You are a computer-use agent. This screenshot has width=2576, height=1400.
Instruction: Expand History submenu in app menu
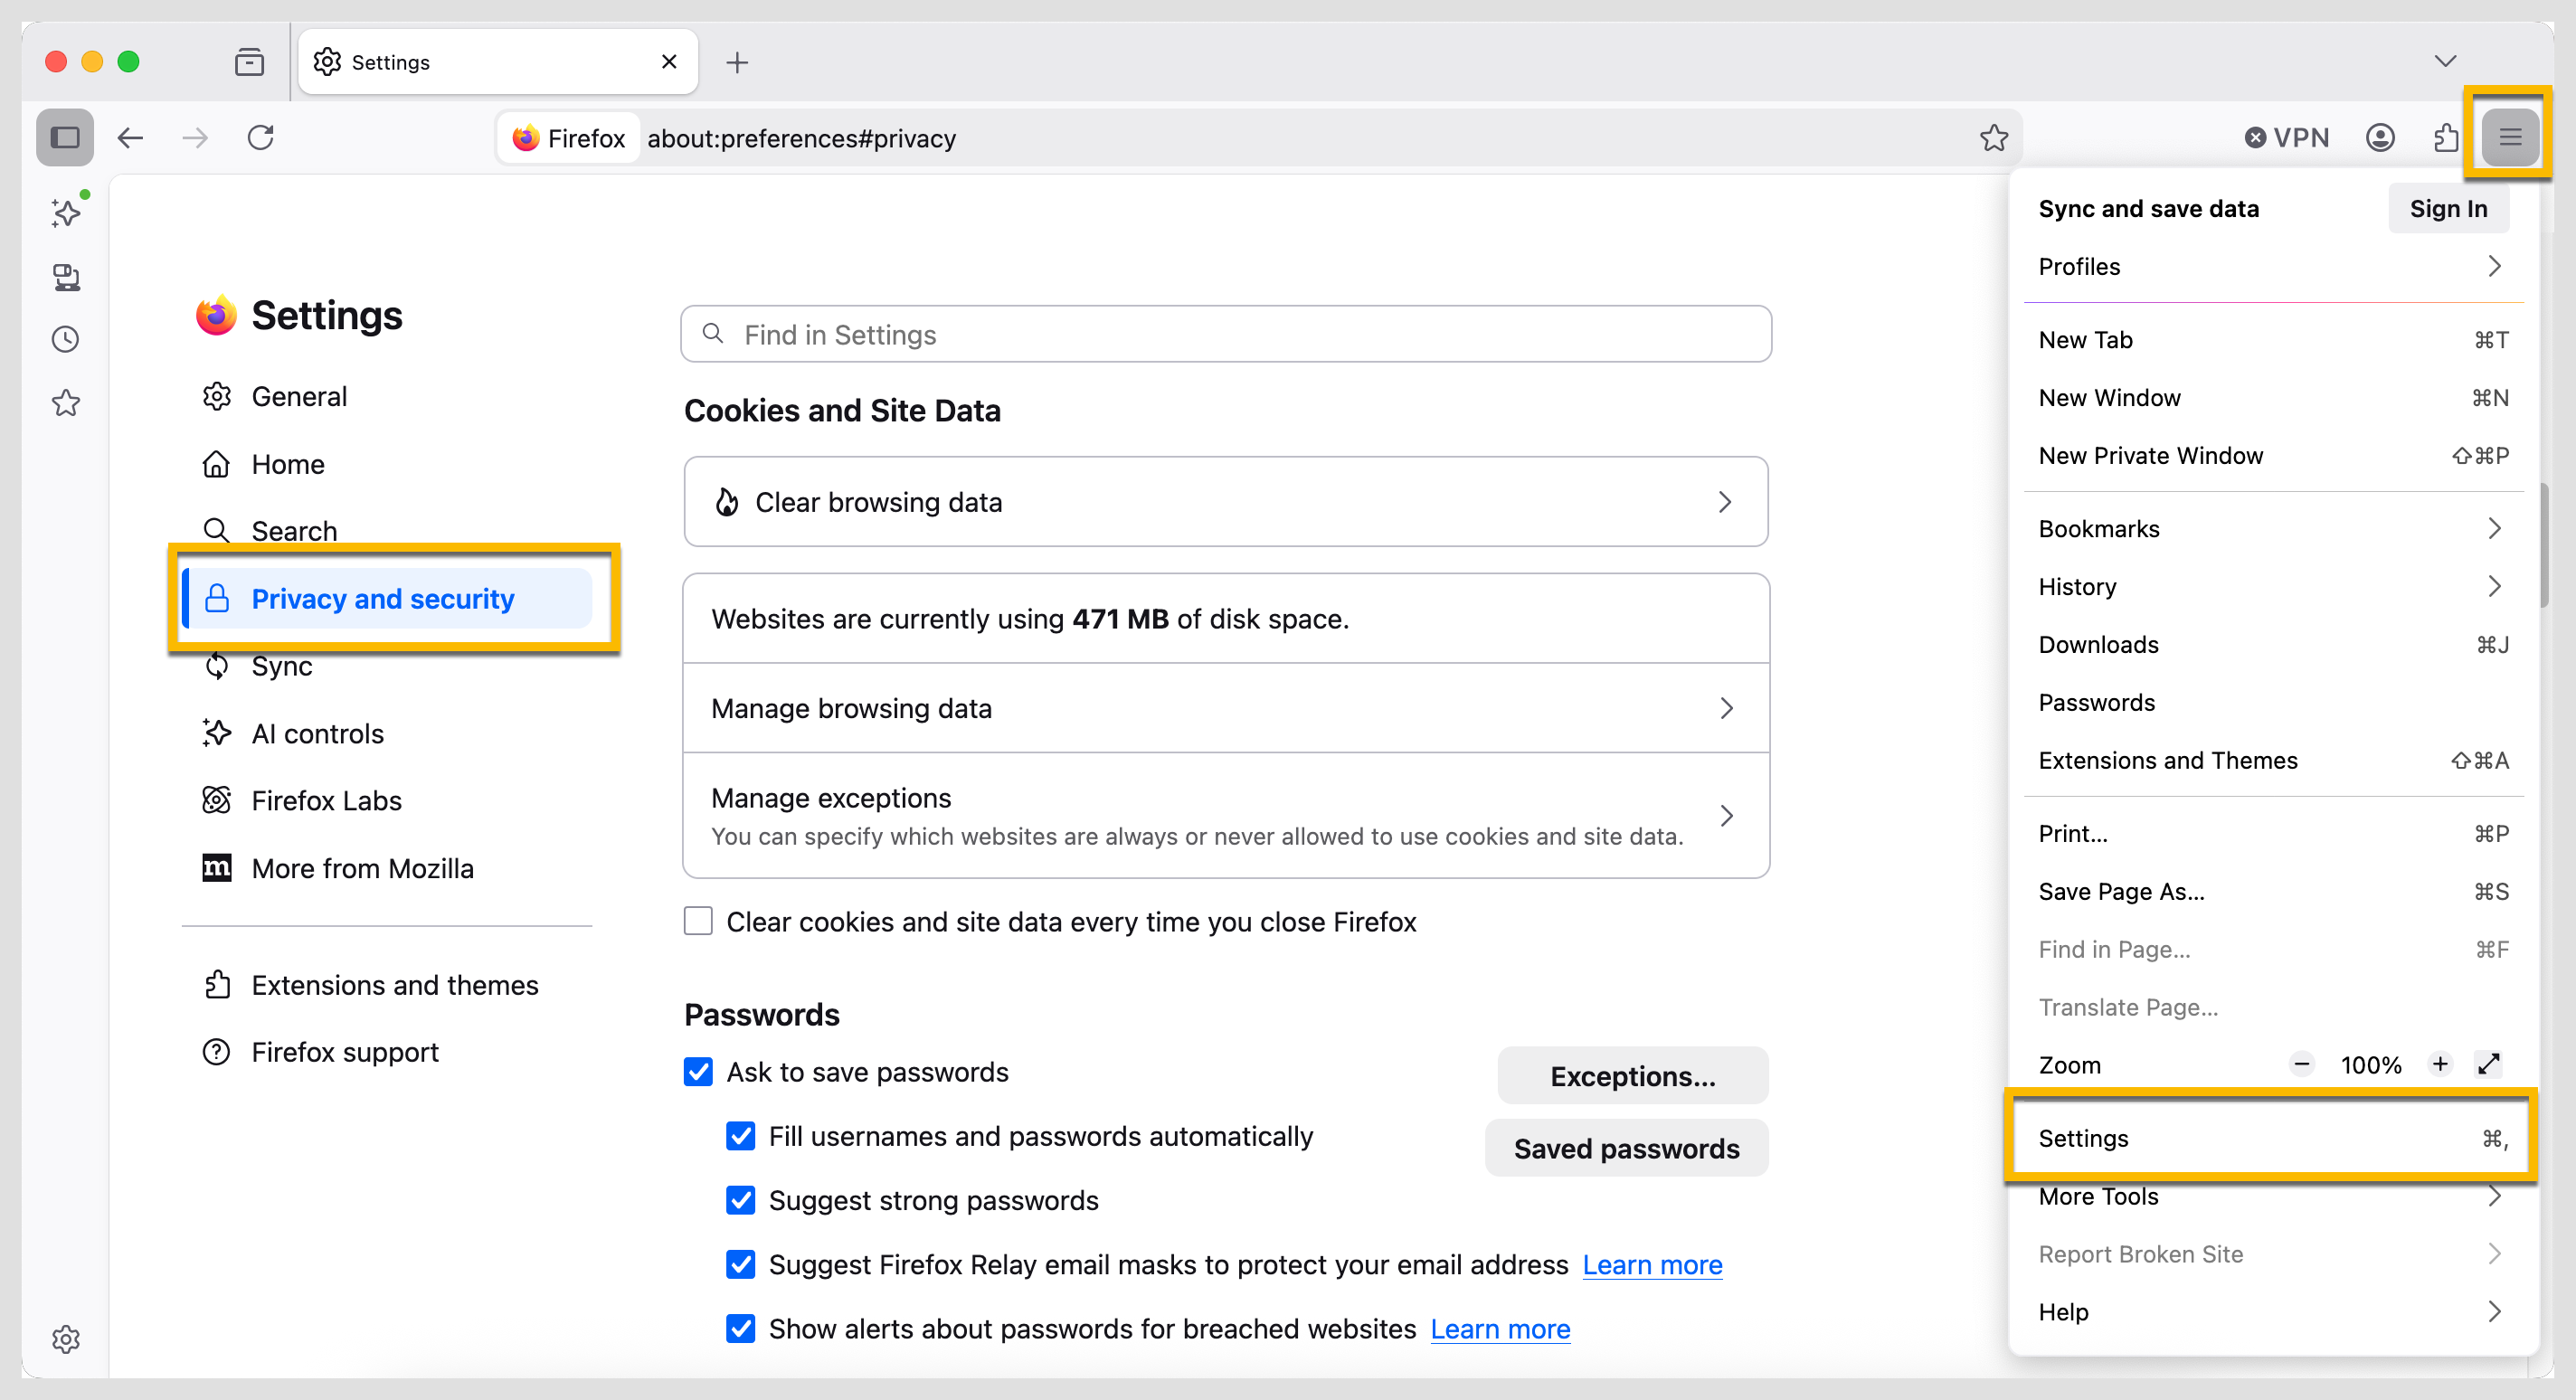(x=2273, y=586)
